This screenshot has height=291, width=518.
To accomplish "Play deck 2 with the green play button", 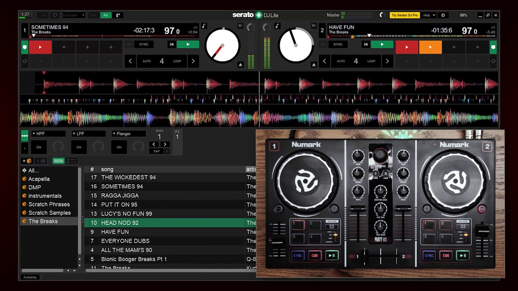I will point(382,44).
